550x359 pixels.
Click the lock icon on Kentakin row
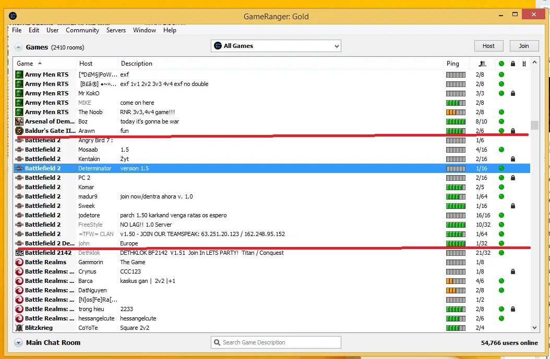pos(513,159)
